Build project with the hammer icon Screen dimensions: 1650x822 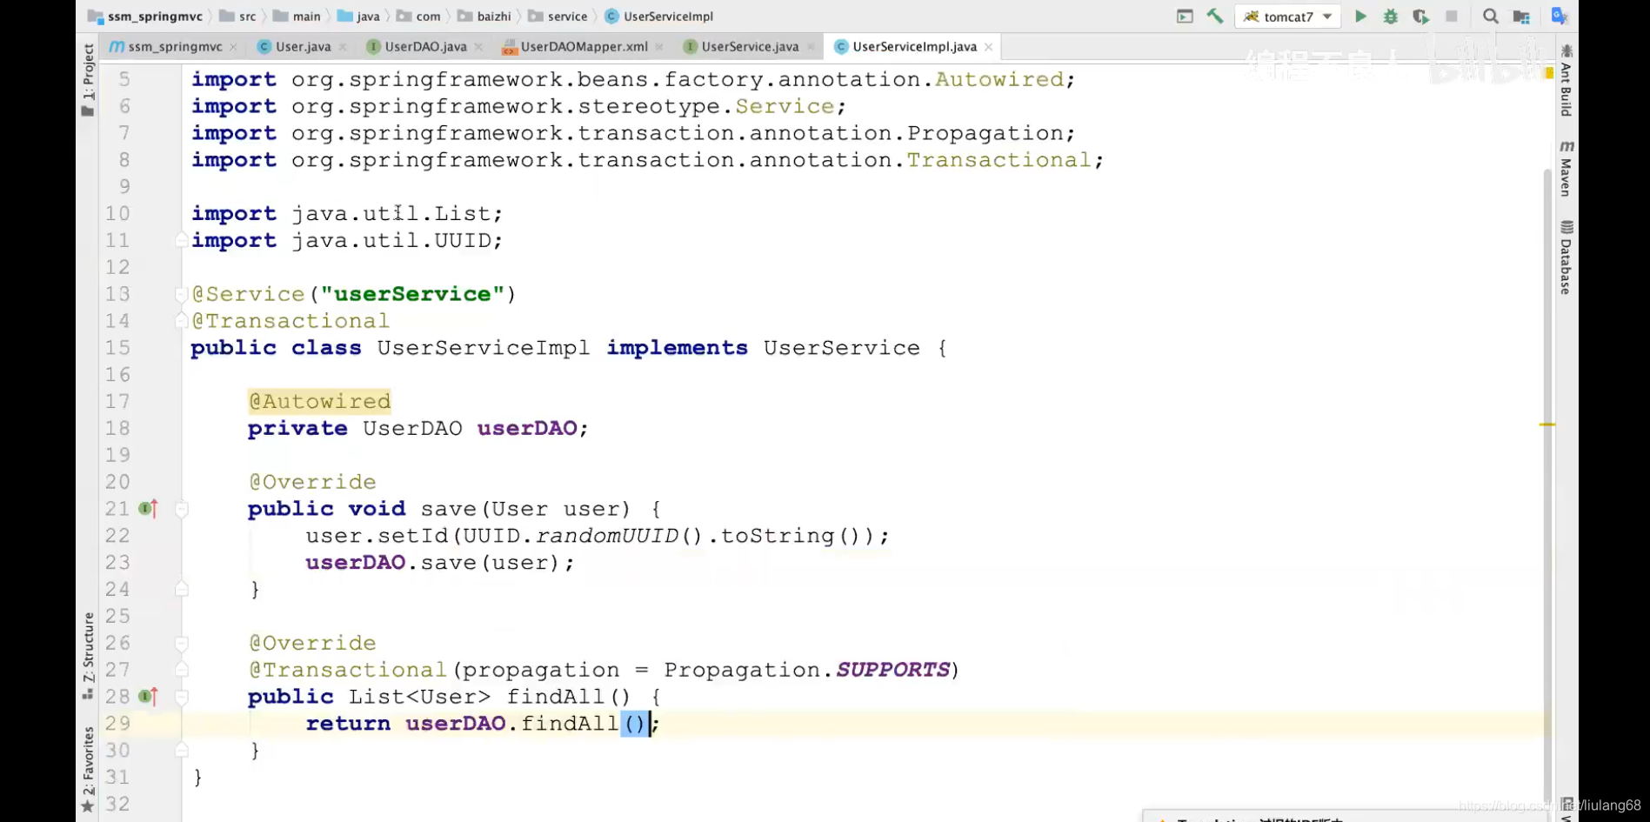click(1215, 16)
